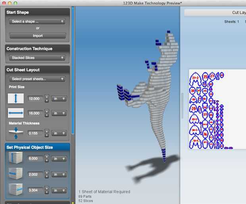Click the object width icon beside 2.002

point(16,173)
